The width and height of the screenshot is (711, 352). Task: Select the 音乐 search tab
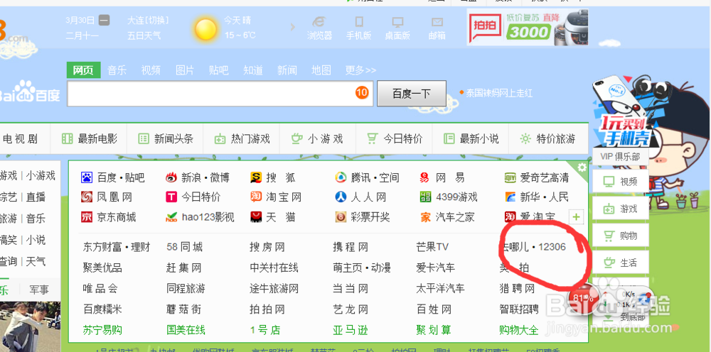(117, 70)
